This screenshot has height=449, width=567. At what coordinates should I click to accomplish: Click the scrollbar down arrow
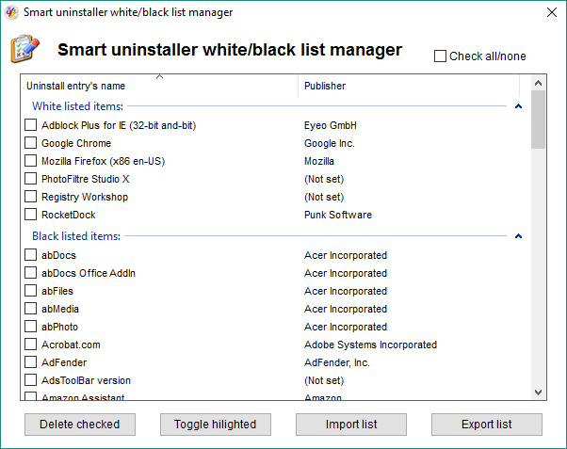click(x=538, y=393)
